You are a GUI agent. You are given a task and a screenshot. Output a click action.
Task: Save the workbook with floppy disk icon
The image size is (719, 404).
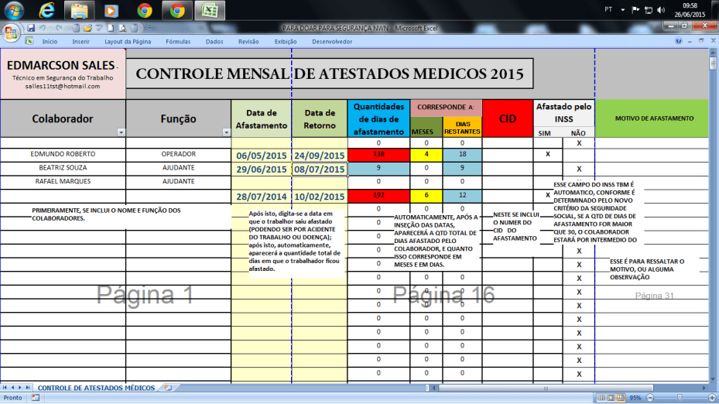coord(31,28)
